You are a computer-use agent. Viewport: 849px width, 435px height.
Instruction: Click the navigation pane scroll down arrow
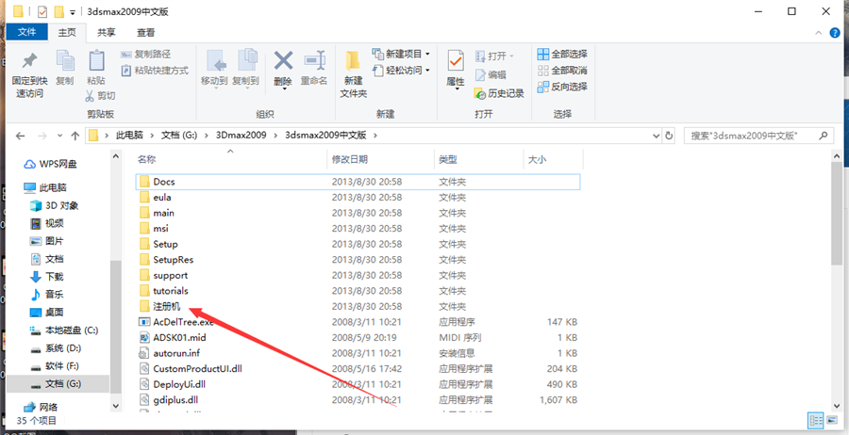116,405
